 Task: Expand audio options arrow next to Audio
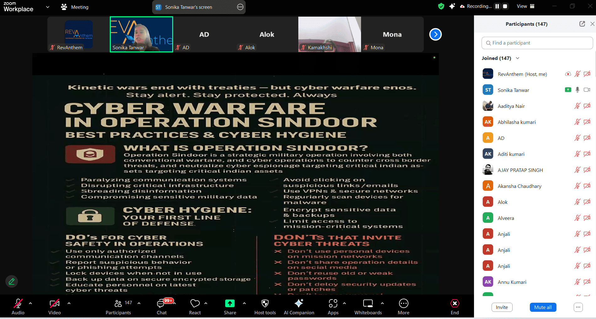coord(30,303)
